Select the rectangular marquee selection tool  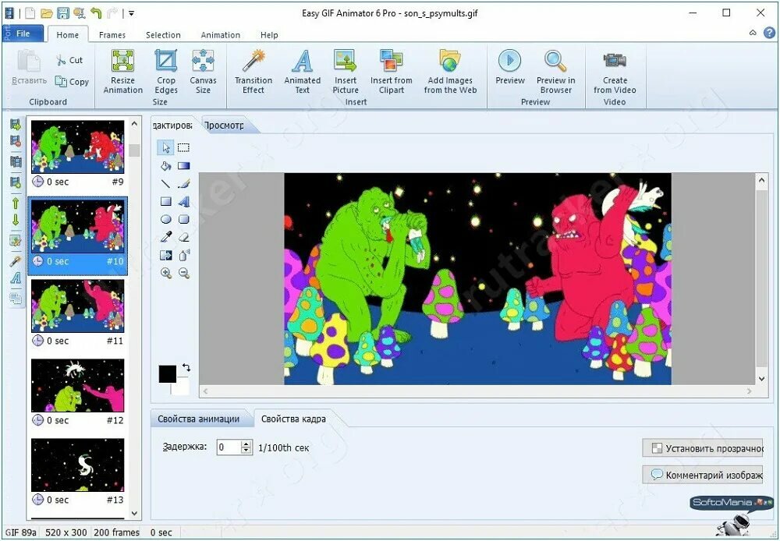click(183, 147)
